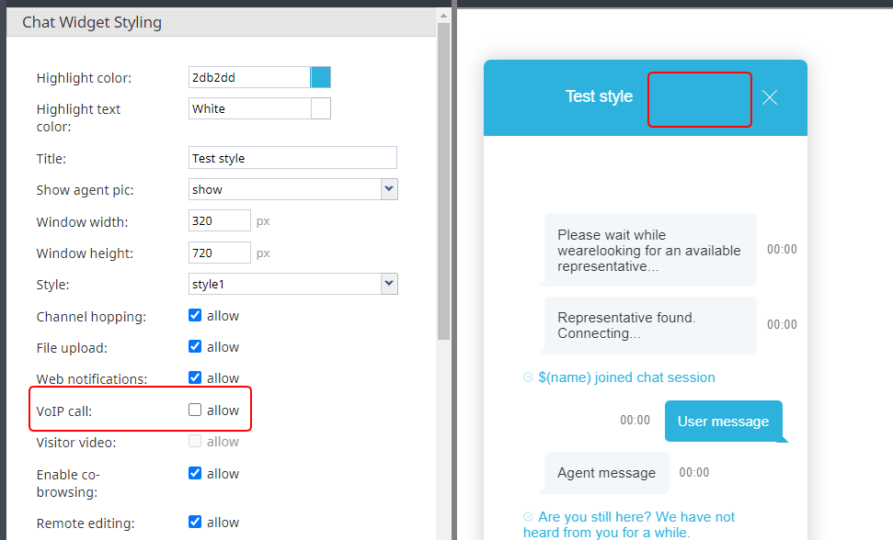
Task: Click the check icon beside joined chat session
Action: pos(528,377)
